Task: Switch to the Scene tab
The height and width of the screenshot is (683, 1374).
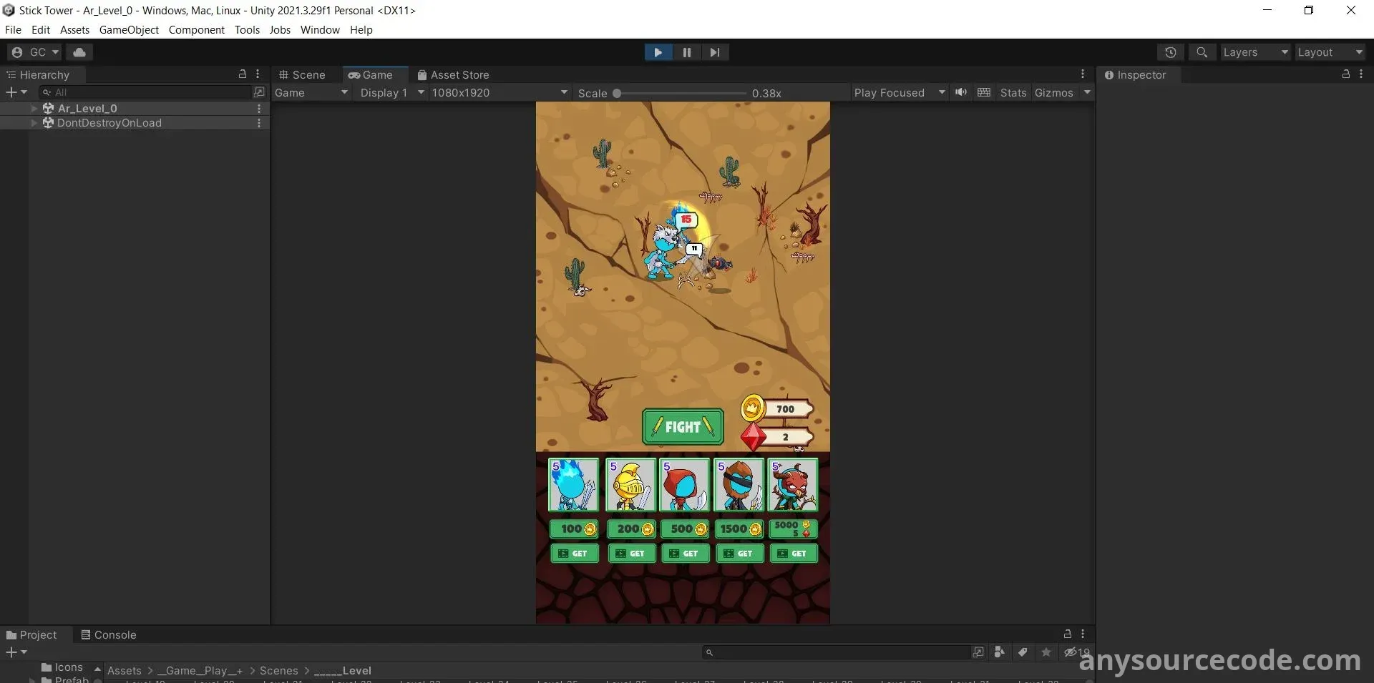Action: (302, 75)
